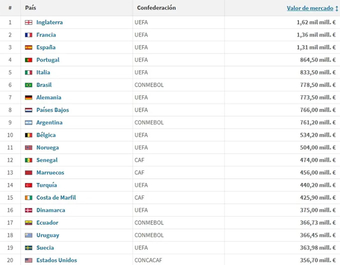Sort by Valor de mercado column

(309, 9)
